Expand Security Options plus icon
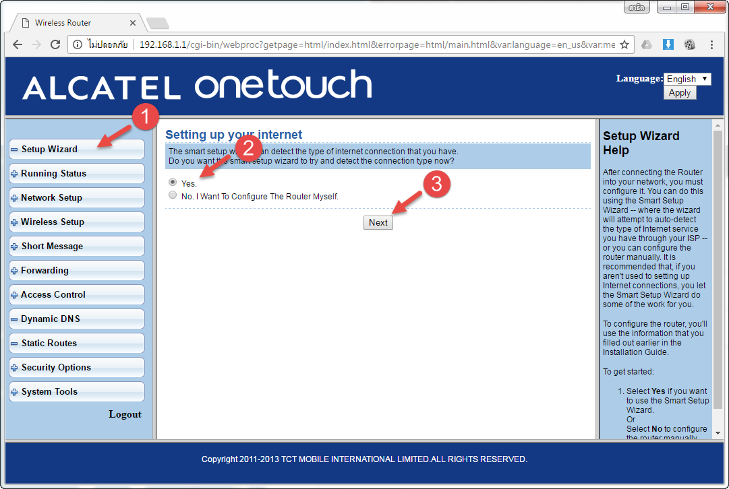The image size is (729, 489). coord(14,368)
